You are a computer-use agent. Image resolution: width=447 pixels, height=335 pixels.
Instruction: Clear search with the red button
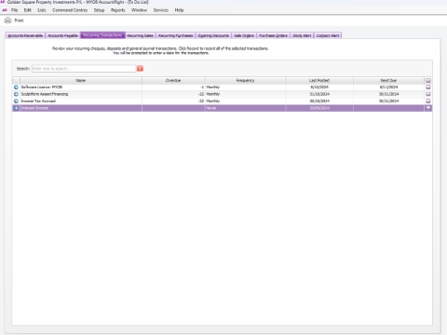click(140, 69)
